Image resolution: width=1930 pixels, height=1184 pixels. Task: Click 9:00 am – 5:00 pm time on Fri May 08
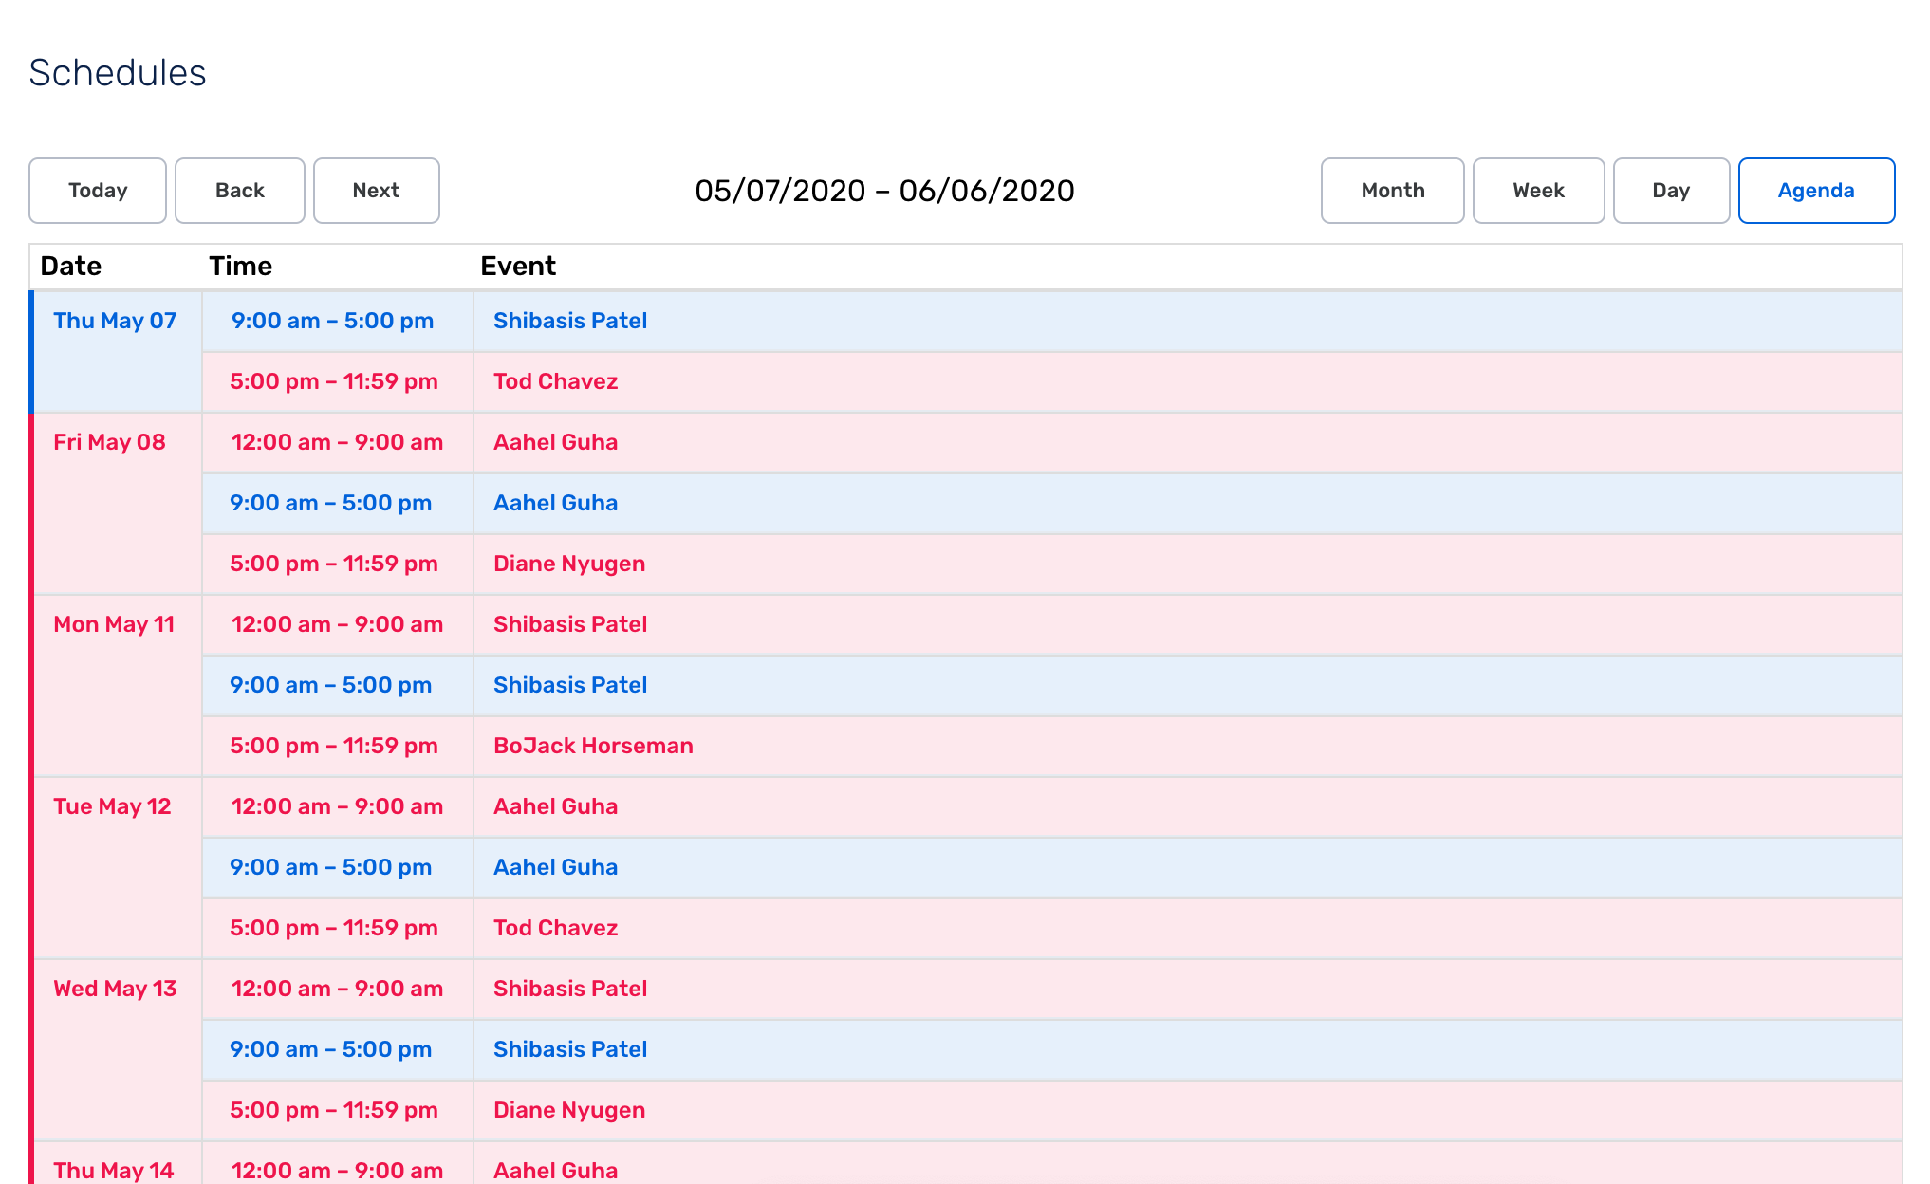point(338,503)
